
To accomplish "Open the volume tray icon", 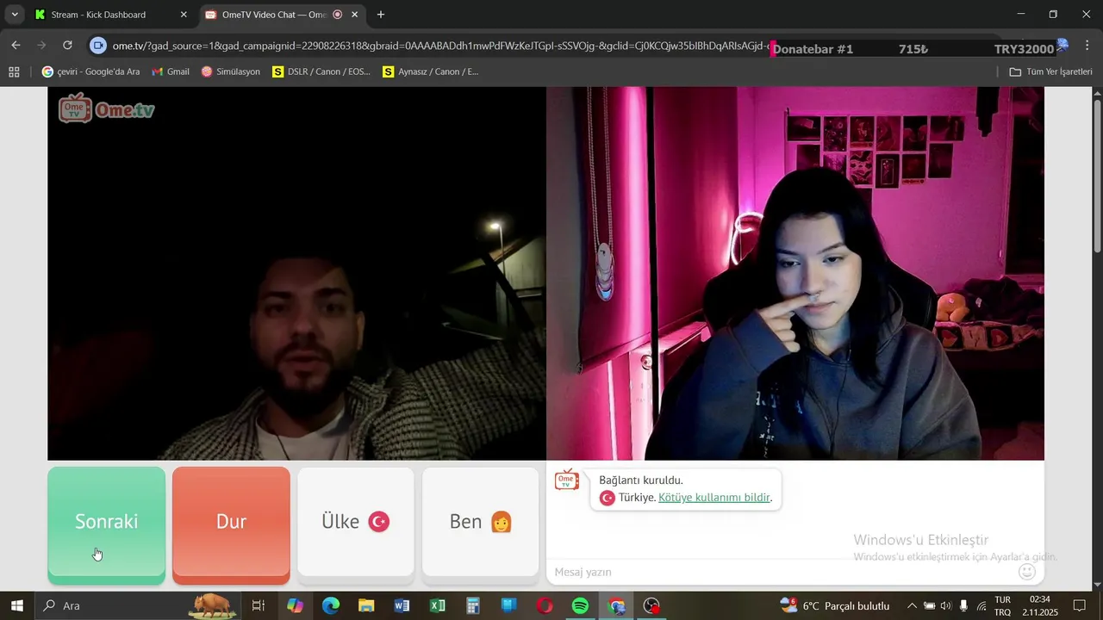I will [946, 605].
